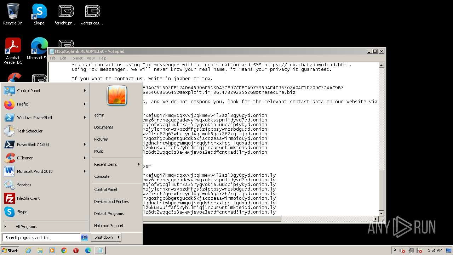Launch Firefox from Start menu
453x255 pixels.
(45, 104)
